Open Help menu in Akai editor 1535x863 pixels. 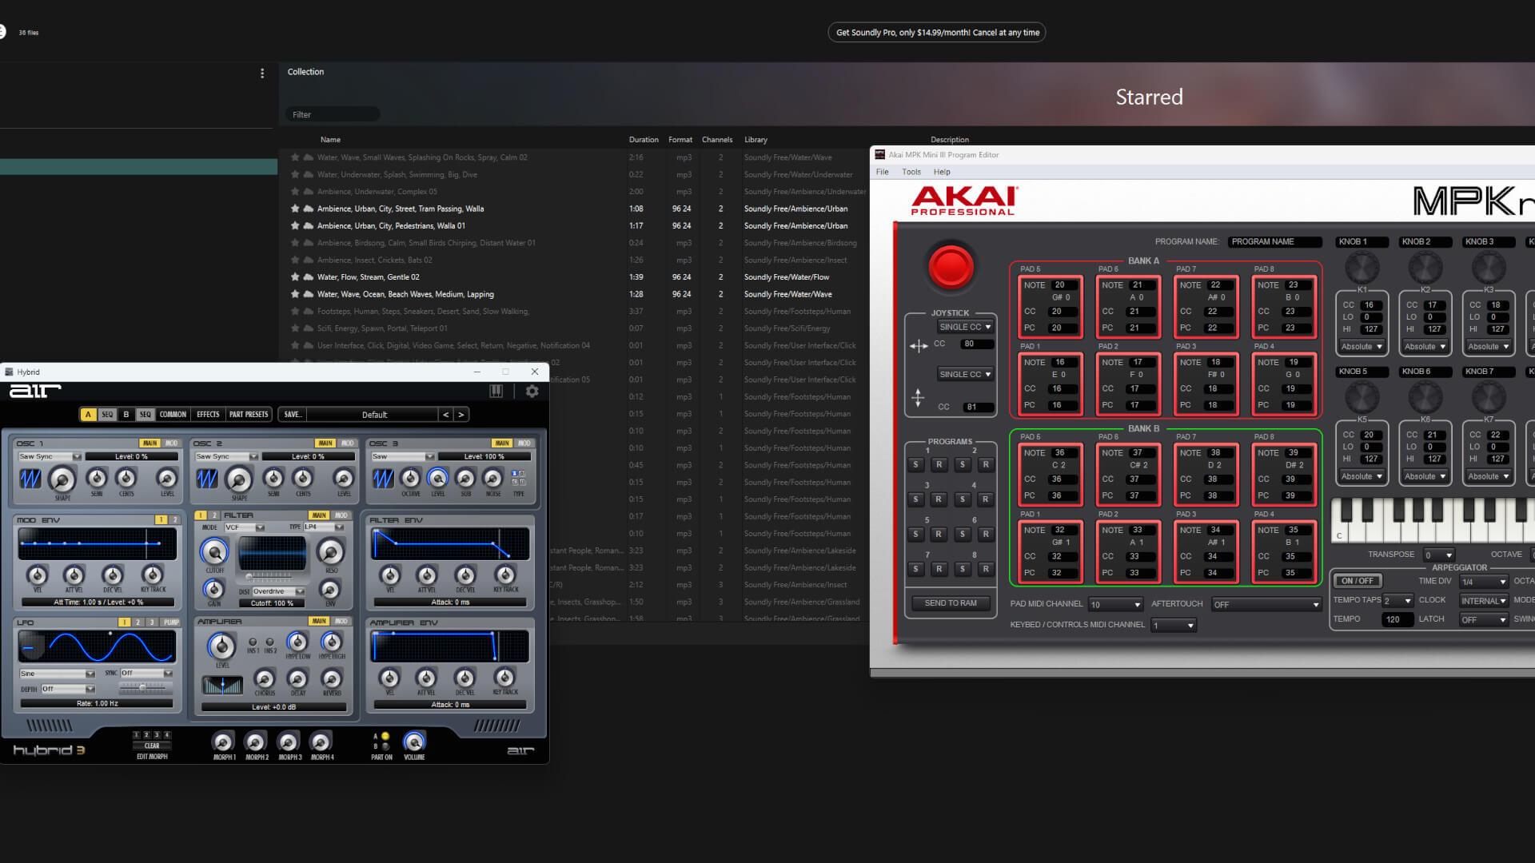(x=942, y=172)
